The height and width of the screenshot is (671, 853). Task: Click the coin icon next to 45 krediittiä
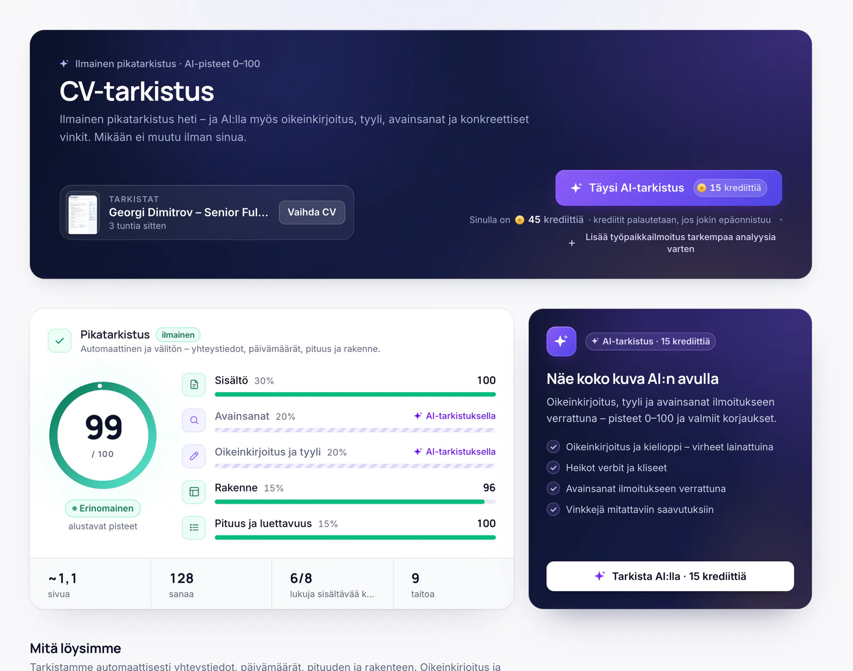[519, 220]
